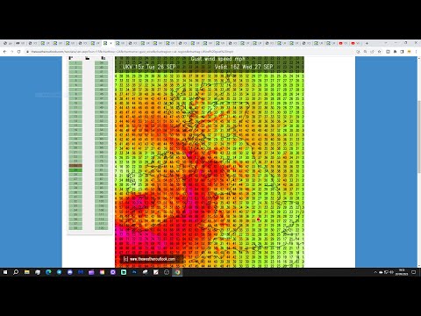
Task: Select forecast step 1 in left column
Action: 75,62
